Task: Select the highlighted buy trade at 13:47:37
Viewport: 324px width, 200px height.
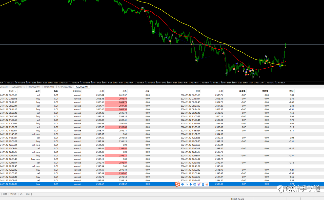Action: [76, 184]
